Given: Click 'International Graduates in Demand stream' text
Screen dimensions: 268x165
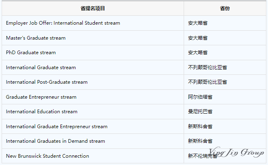Looking at the screenshot, I should point(56,141).
